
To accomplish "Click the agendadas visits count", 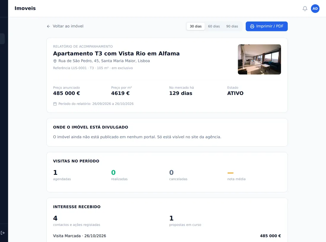I will [x=55, y=172].
